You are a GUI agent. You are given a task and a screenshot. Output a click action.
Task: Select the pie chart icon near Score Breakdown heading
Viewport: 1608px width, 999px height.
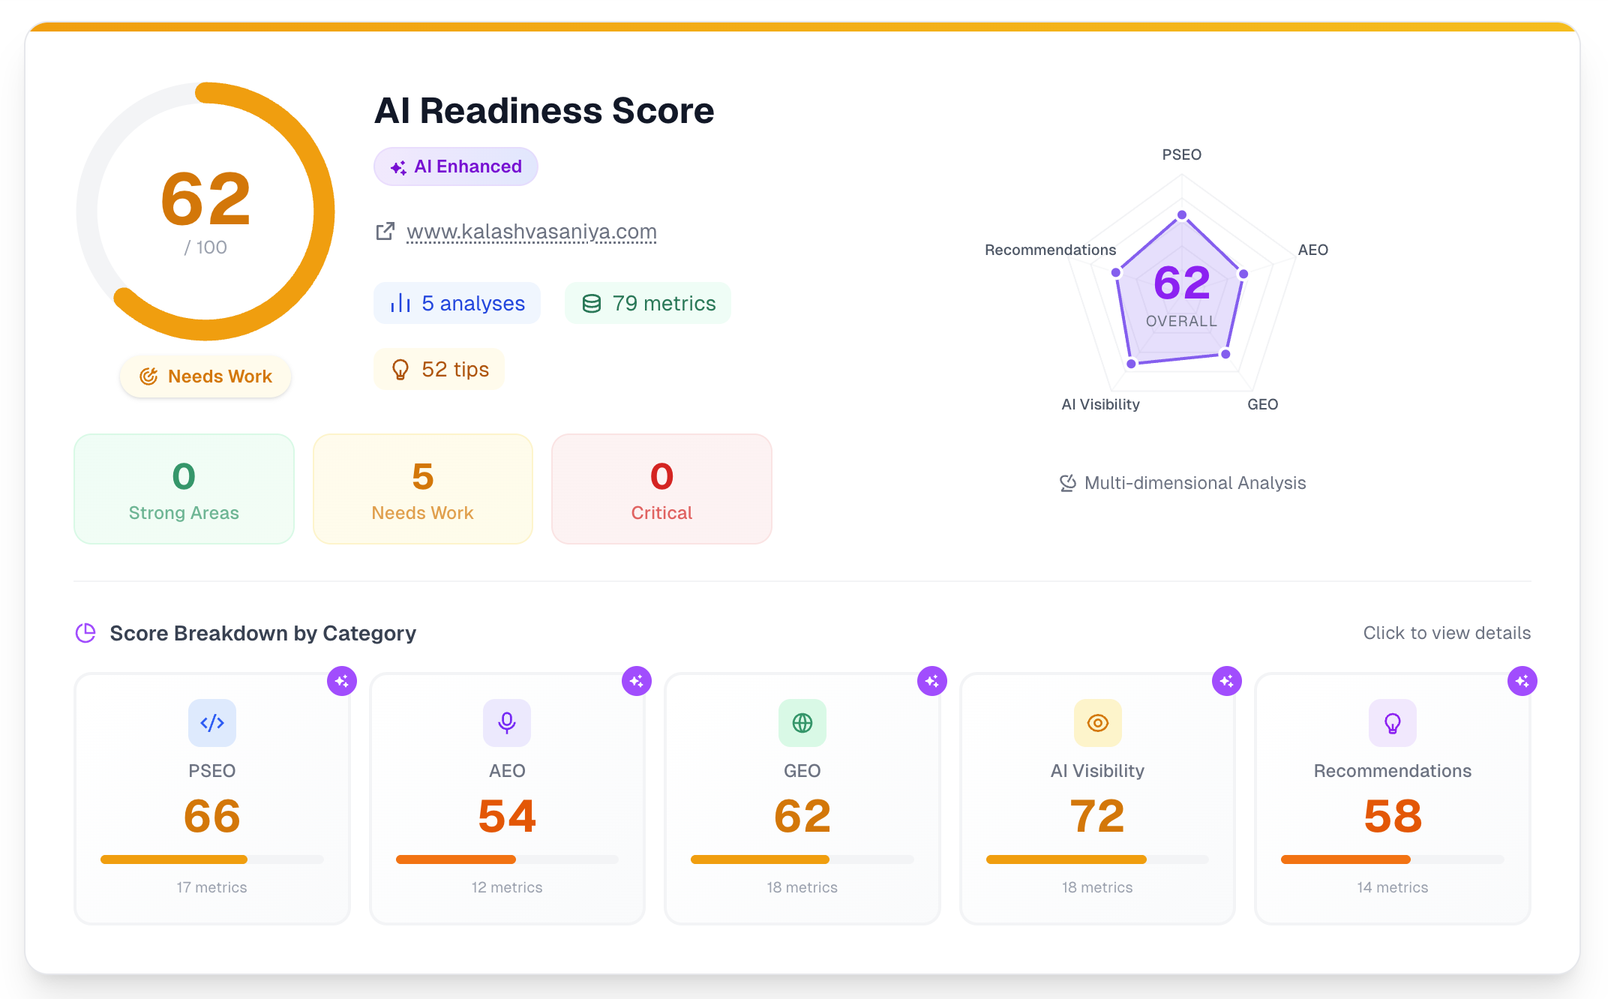click(86, 633)
